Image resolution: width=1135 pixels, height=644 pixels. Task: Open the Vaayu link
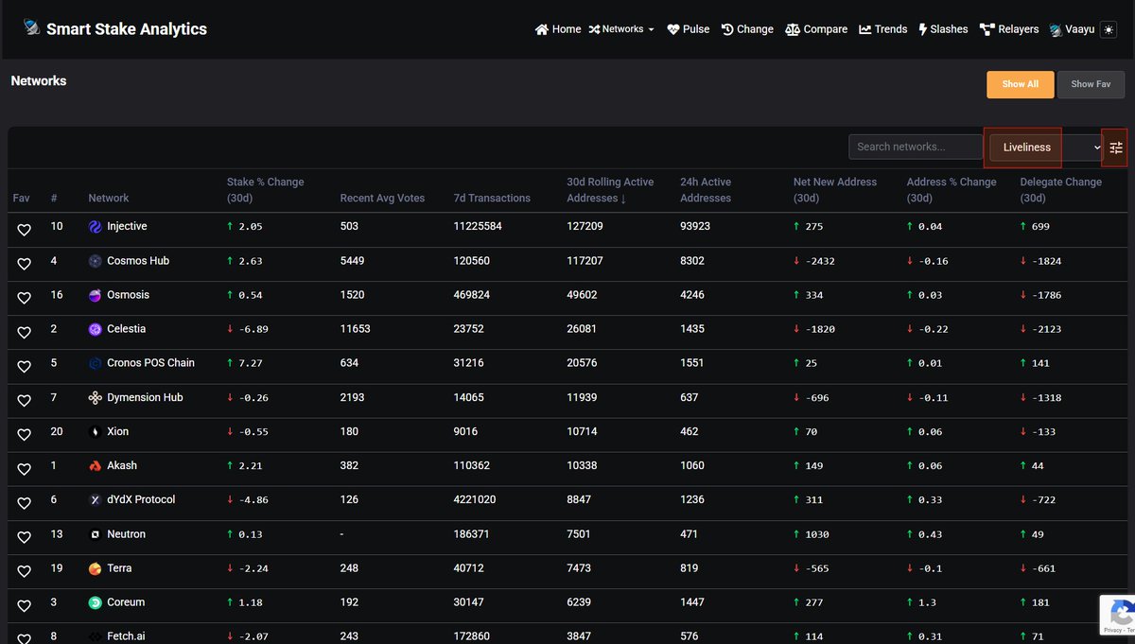point(1072,29)
